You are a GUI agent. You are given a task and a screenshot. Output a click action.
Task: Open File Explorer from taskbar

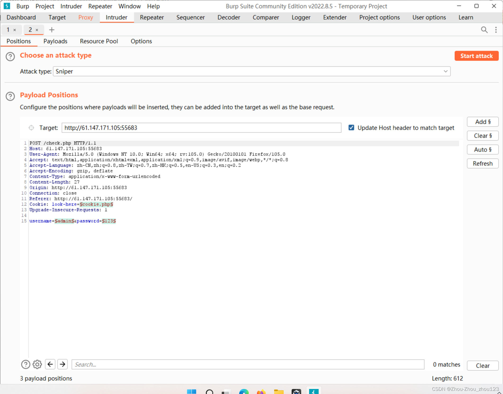click(279, 391)
